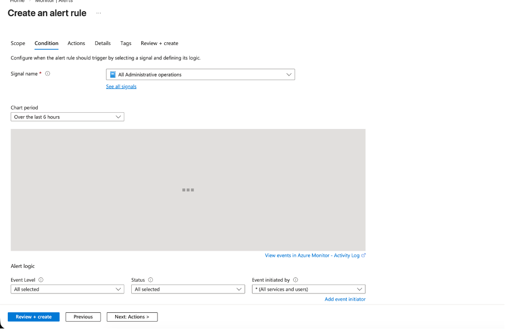This screenshot has height=329, width=505.
Task: Open the Review + create tab
Action: coord(160,43)
